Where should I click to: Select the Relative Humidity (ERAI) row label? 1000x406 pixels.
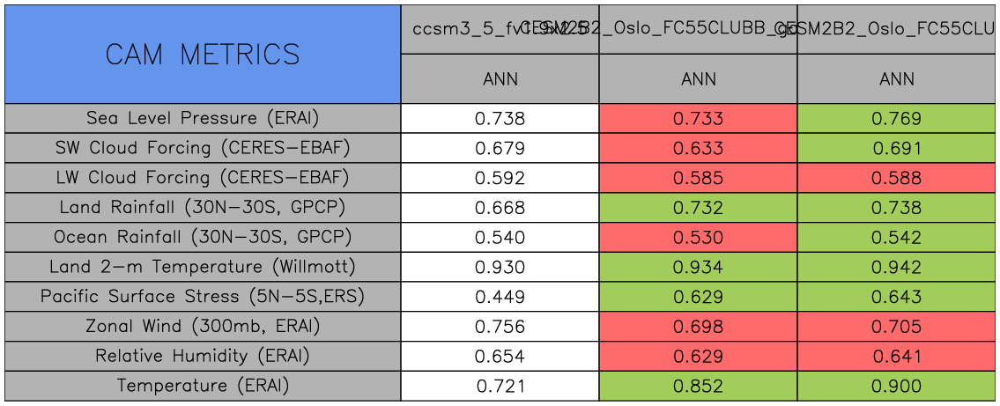pos(203,357)
